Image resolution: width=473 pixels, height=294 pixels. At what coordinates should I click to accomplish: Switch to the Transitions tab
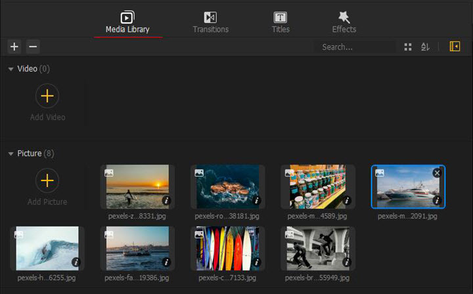coord(211,23)
